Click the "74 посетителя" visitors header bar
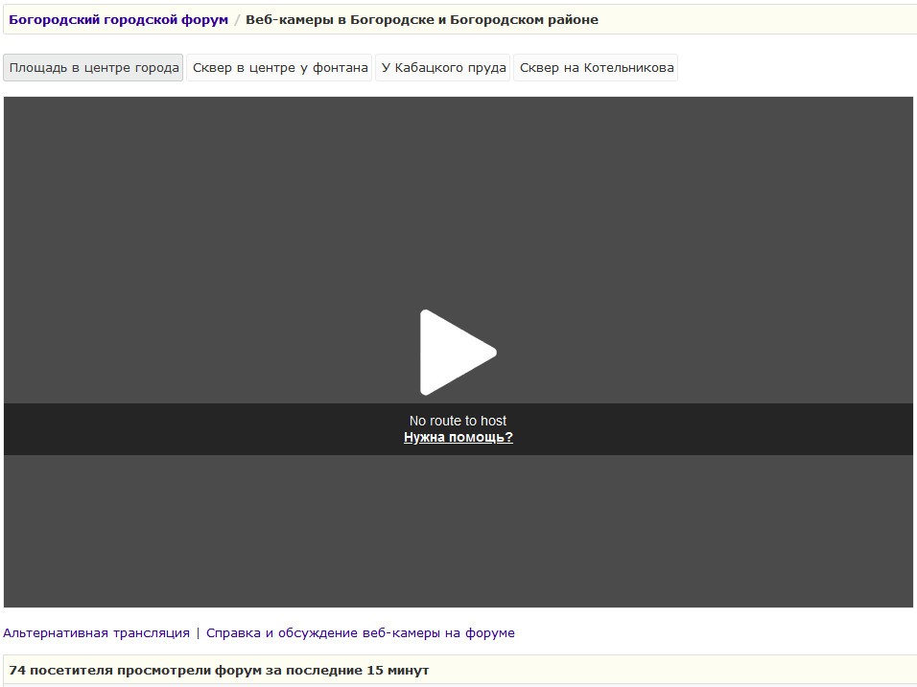Screen dimensions: 917x687 pos(219,671)
